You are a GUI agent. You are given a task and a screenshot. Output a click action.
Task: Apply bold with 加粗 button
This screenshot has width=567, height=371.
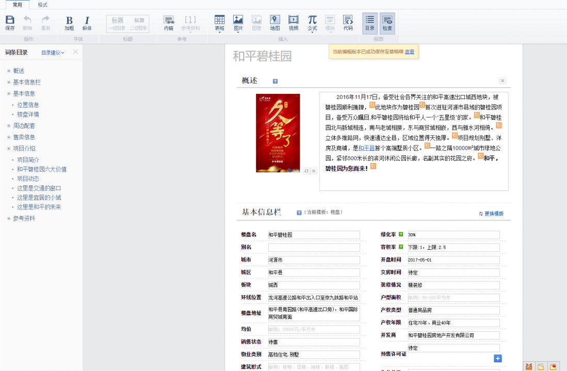69,23
